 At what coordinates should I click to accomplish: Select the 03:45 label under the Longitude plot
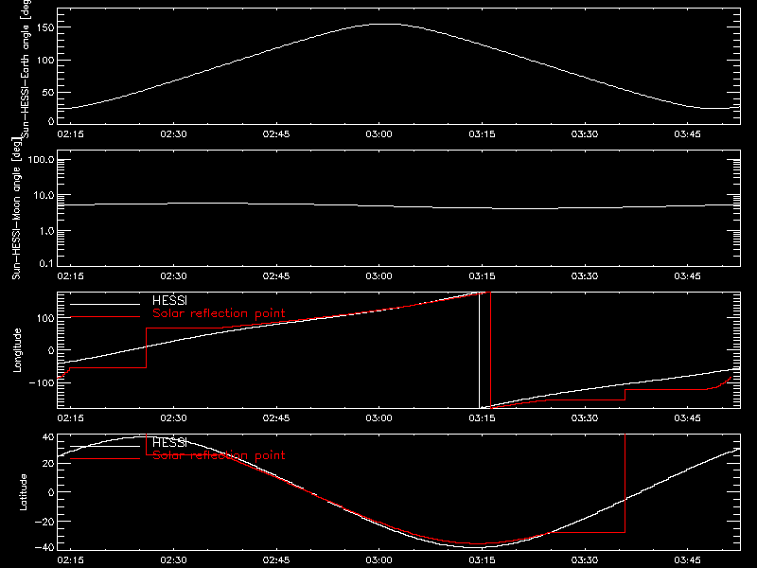[x=688, y=417]
